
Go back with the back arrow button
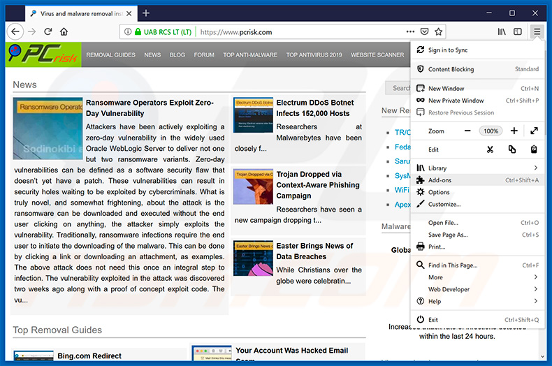point(15,31)
